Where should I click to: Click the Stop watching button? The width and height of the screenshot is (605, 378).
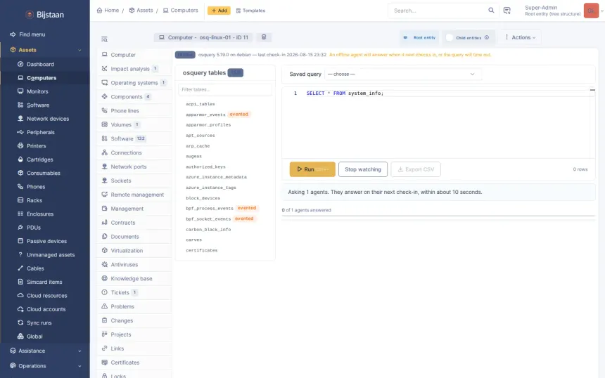point(363,169)
